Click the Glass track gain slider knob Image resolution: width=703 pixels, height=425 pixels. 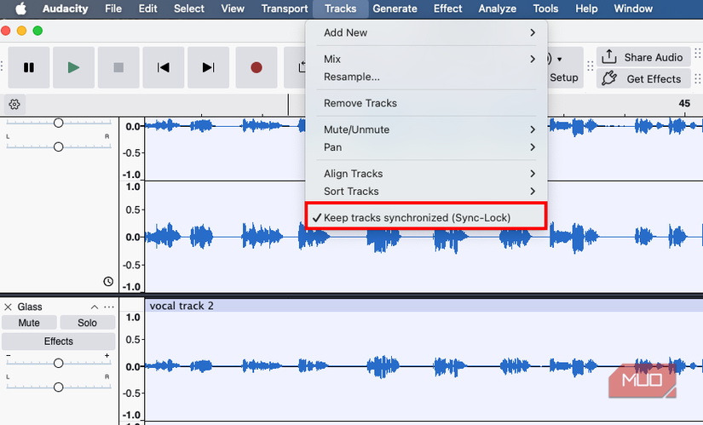click(58, 363)
